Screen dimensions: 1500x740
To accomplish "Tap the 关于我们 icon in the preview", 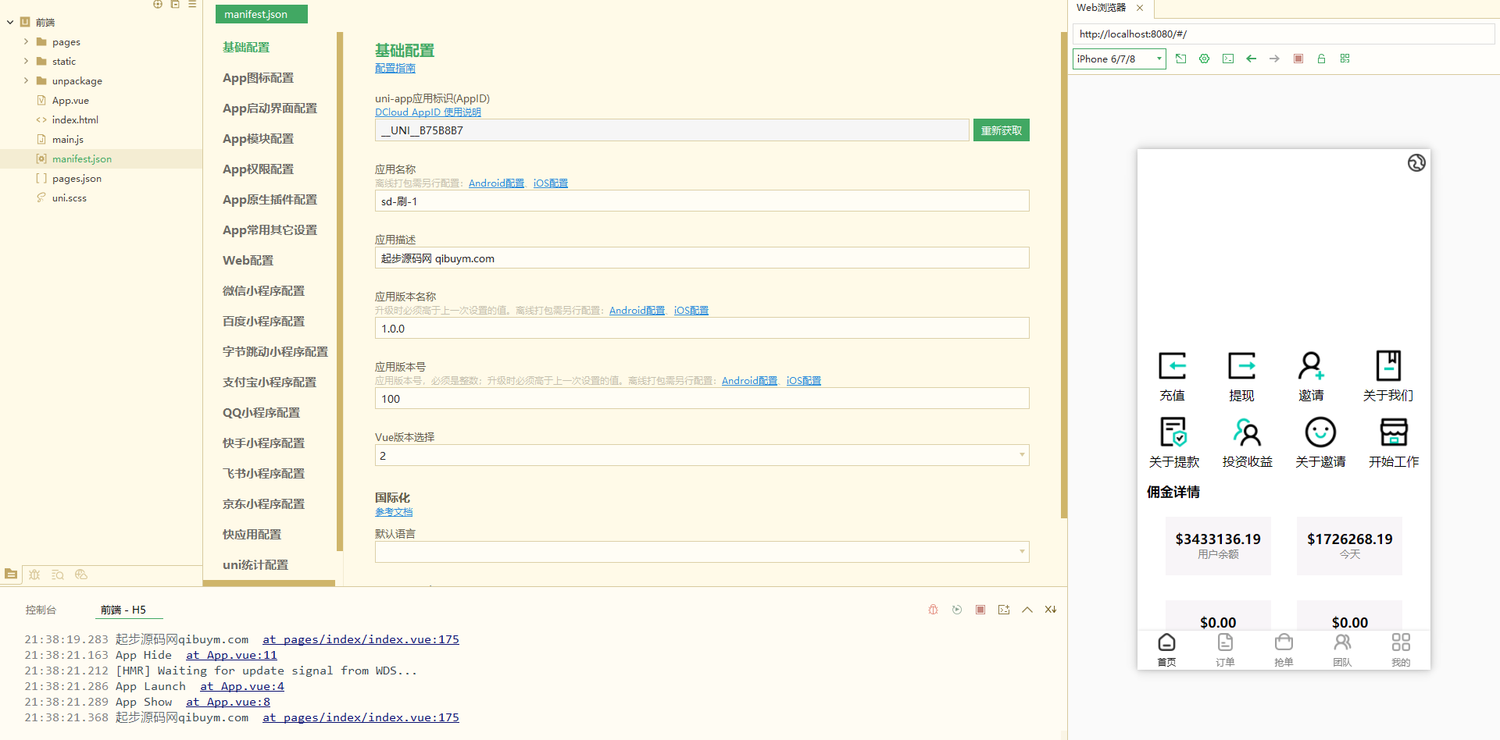I will tap(1388, 365).
